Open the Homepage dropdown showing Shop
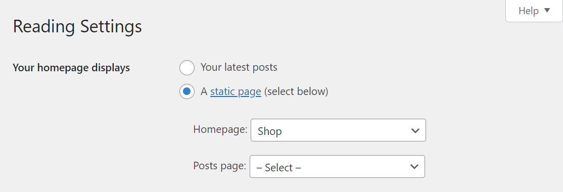Viewport: 563px width, 192px height. point(338,130)
